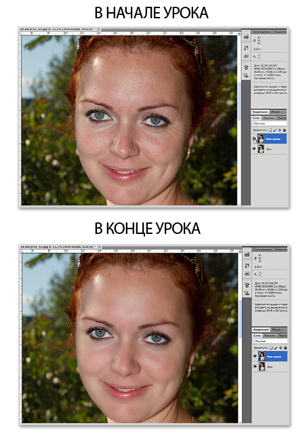This screenshot has width=305, height=434.
Task: Select 'Фон копия' layer thumbnail in the end-of-lesson screenshot
Action: pyautogui.click(x=262, y=356)
